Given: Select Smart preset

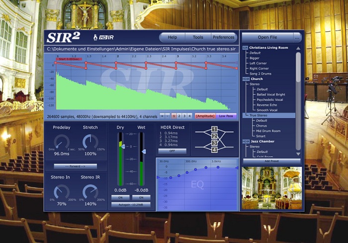Looking at the screenshot, I should [261, 136].
